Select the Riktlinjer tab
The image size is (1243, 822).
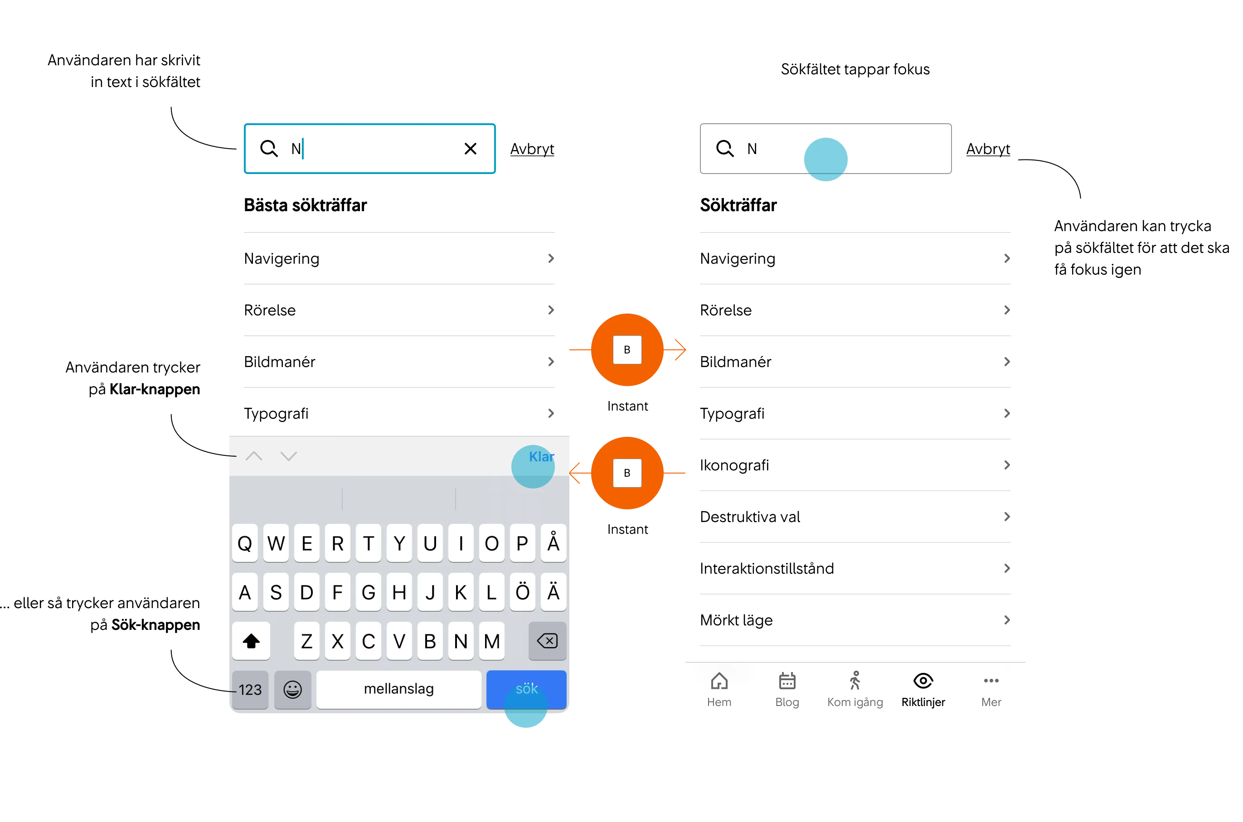point(924,690)
